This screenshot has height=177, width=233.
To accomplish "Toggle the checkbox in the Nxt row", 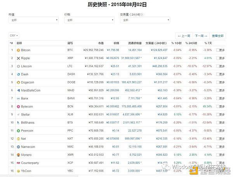I will pos(217,139).
